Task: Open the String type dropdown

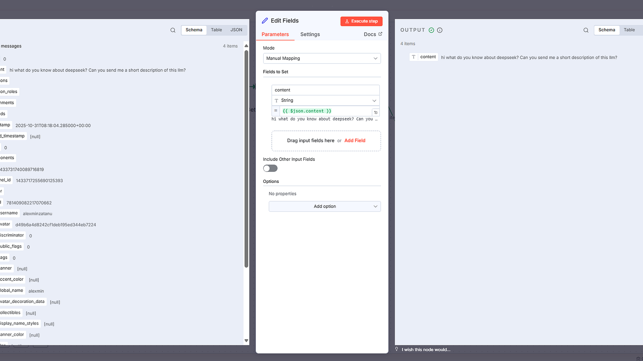Action: tap(326, 100)
